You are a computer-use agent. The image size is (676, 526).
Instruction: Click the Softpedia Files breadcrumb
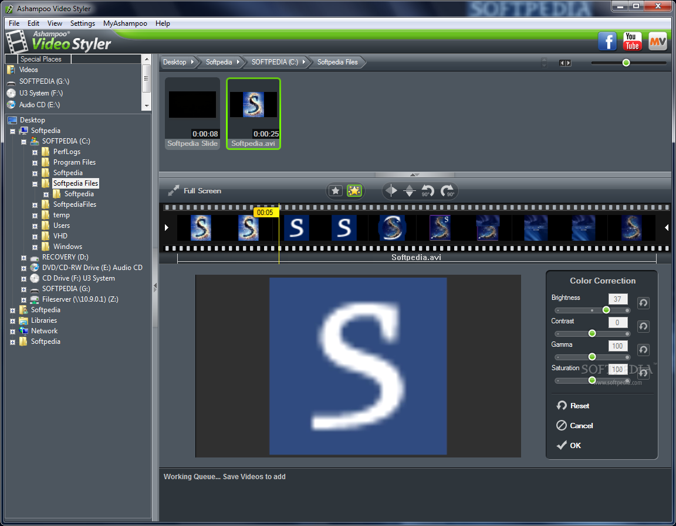point(337,62)
